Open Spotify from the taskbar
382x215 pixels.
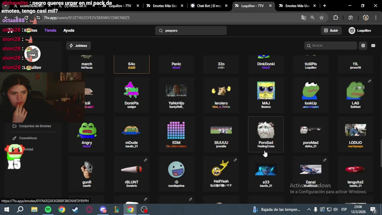tap(48, 209)
